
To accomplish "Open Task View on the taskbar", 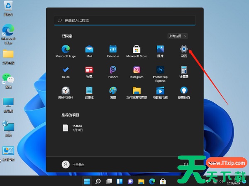I will pyautogui.click(x=109, y=181).
